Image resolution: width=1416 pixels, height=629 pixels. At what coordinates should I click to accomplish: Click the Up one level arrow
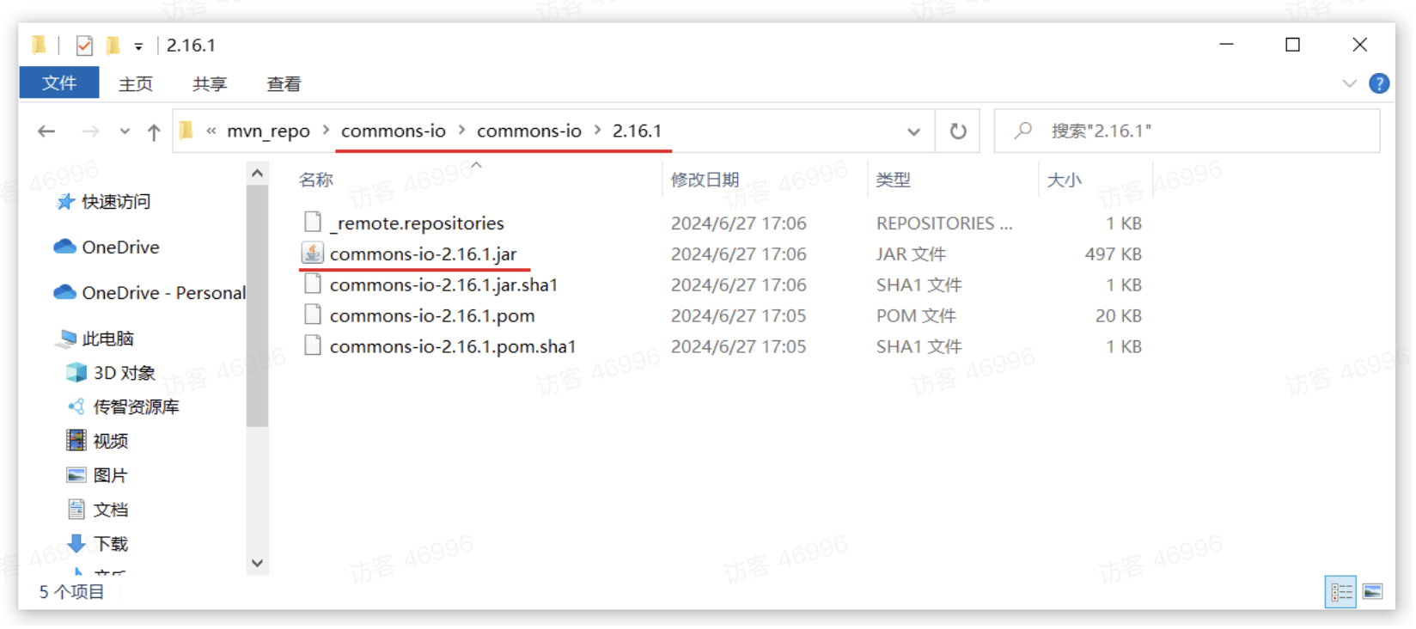click(x=154, y=131)
